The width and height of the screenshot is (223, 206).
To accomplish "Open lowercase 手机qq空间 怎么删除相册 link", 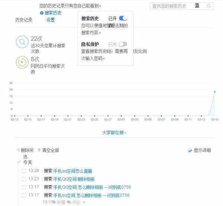I will point(91,195).
